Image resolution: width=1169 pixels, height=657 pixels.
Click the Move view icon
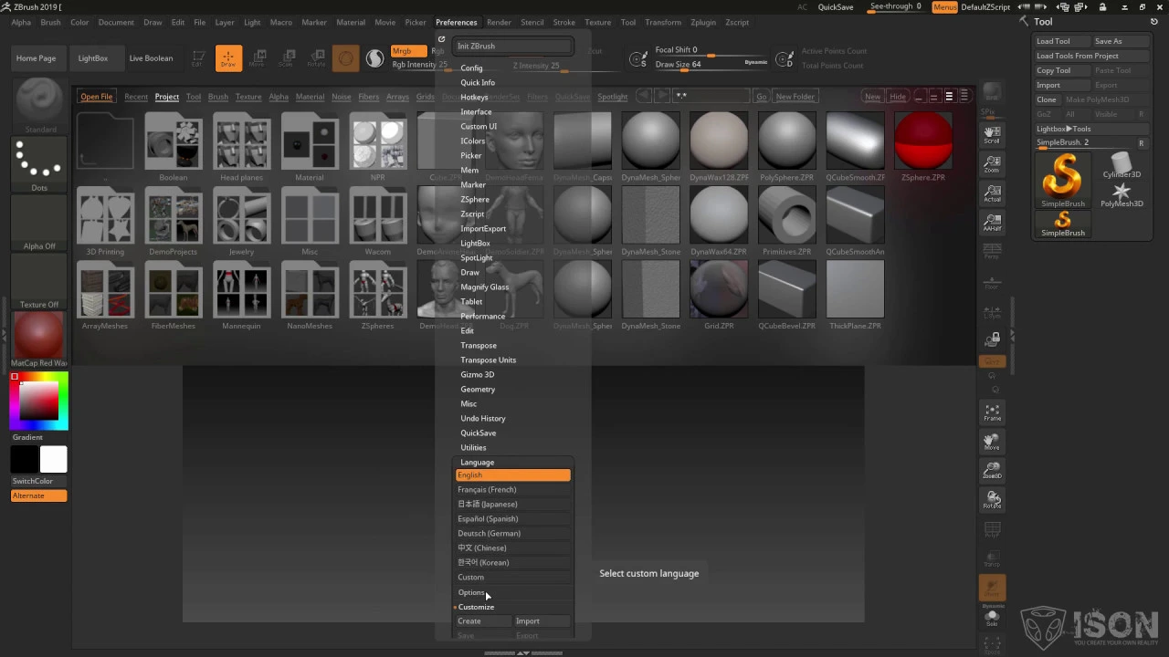(x=992, y=442)
